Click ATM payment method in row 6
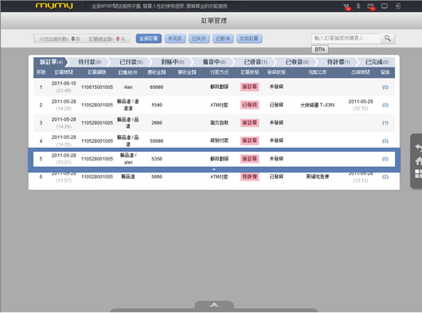 219,176
